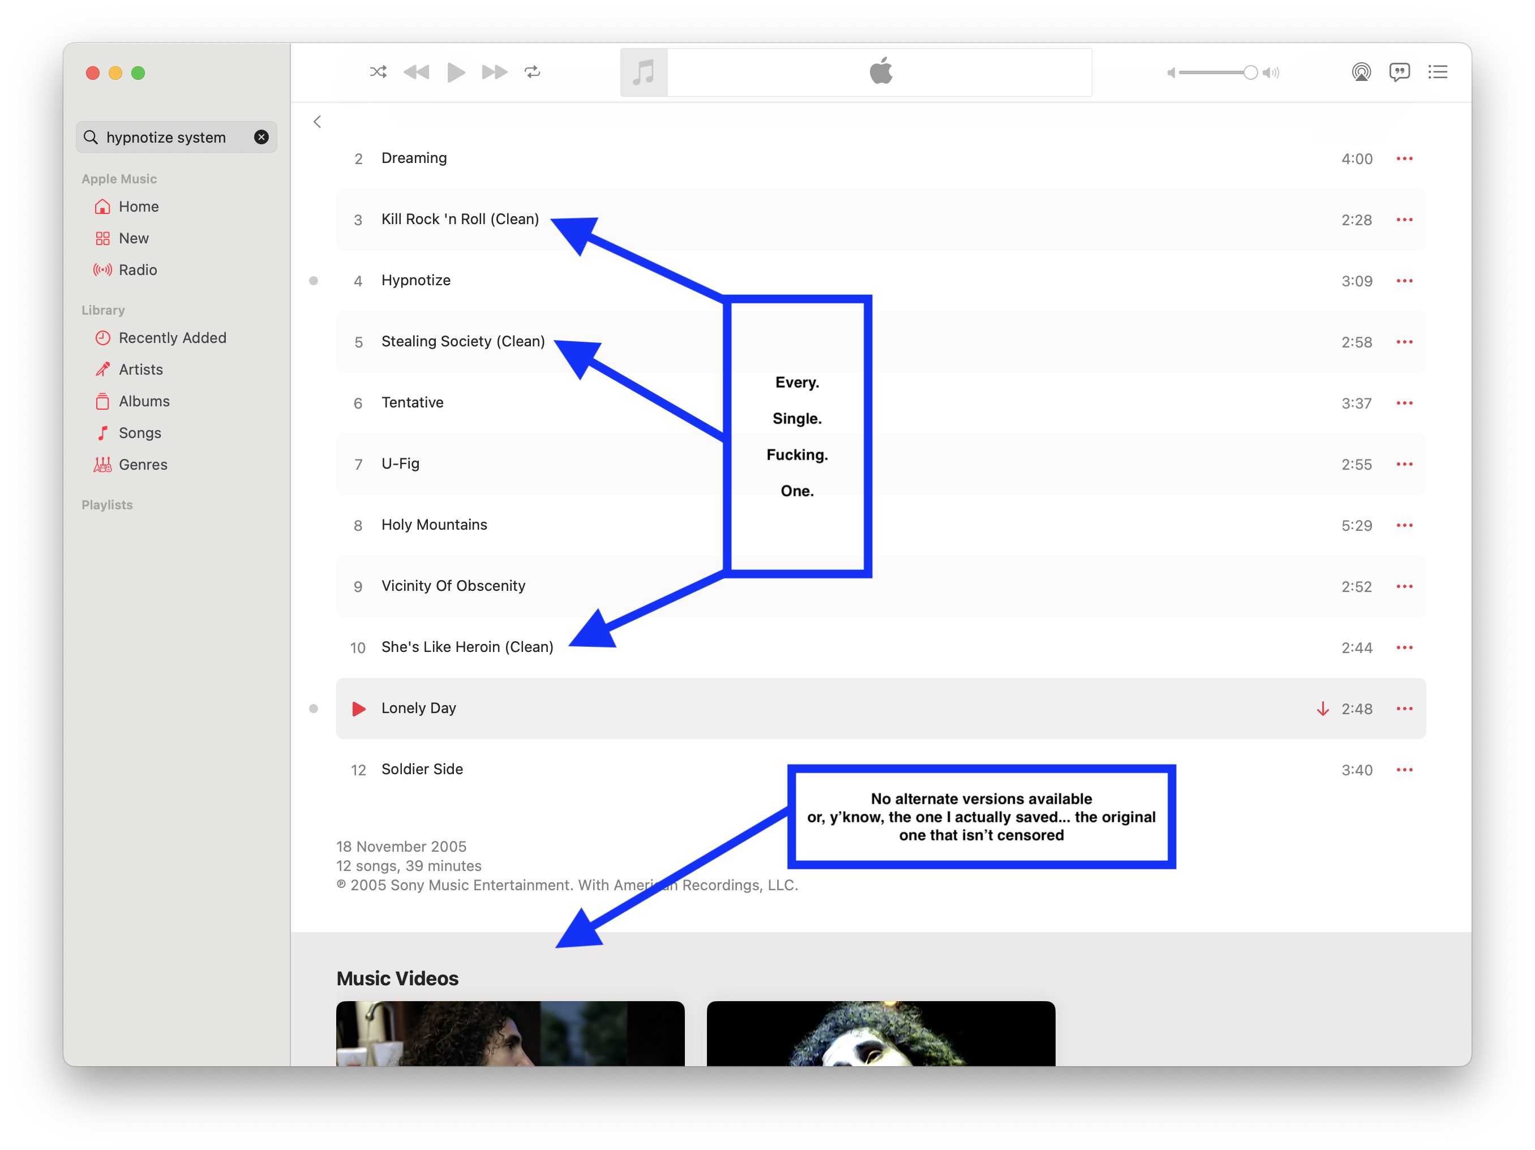This screenshot has height=1150, width=1535.
Task: Click the Library section header
Action: [x=104, y=310]
